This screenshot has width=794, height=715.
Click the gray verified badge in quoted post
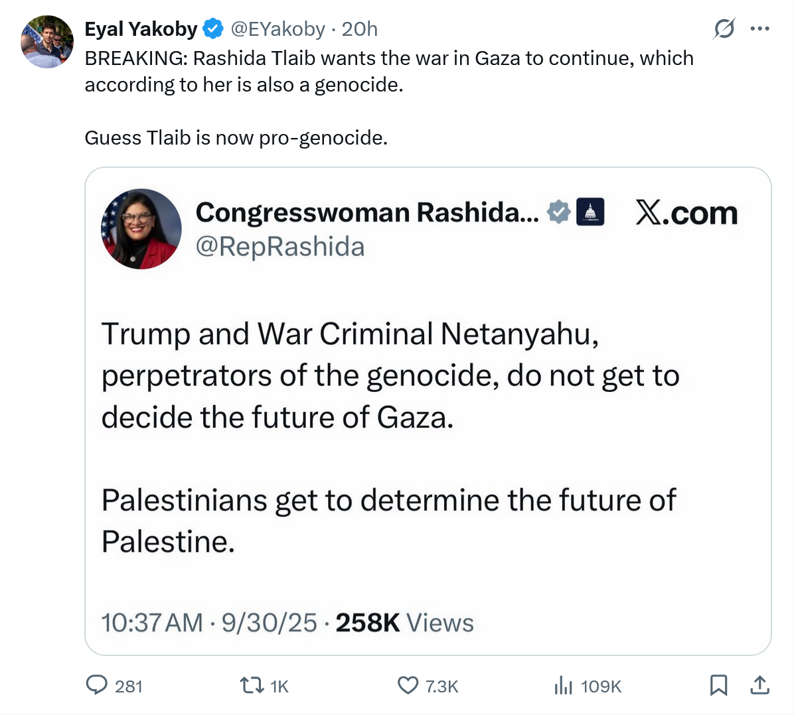pyautogui.click(x=559, y=212)
